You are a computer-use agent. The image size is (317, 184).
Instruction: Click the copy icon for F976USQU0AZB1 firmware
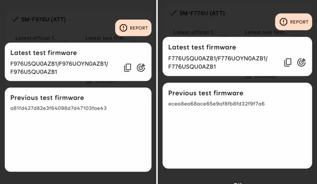coord(128,68)
